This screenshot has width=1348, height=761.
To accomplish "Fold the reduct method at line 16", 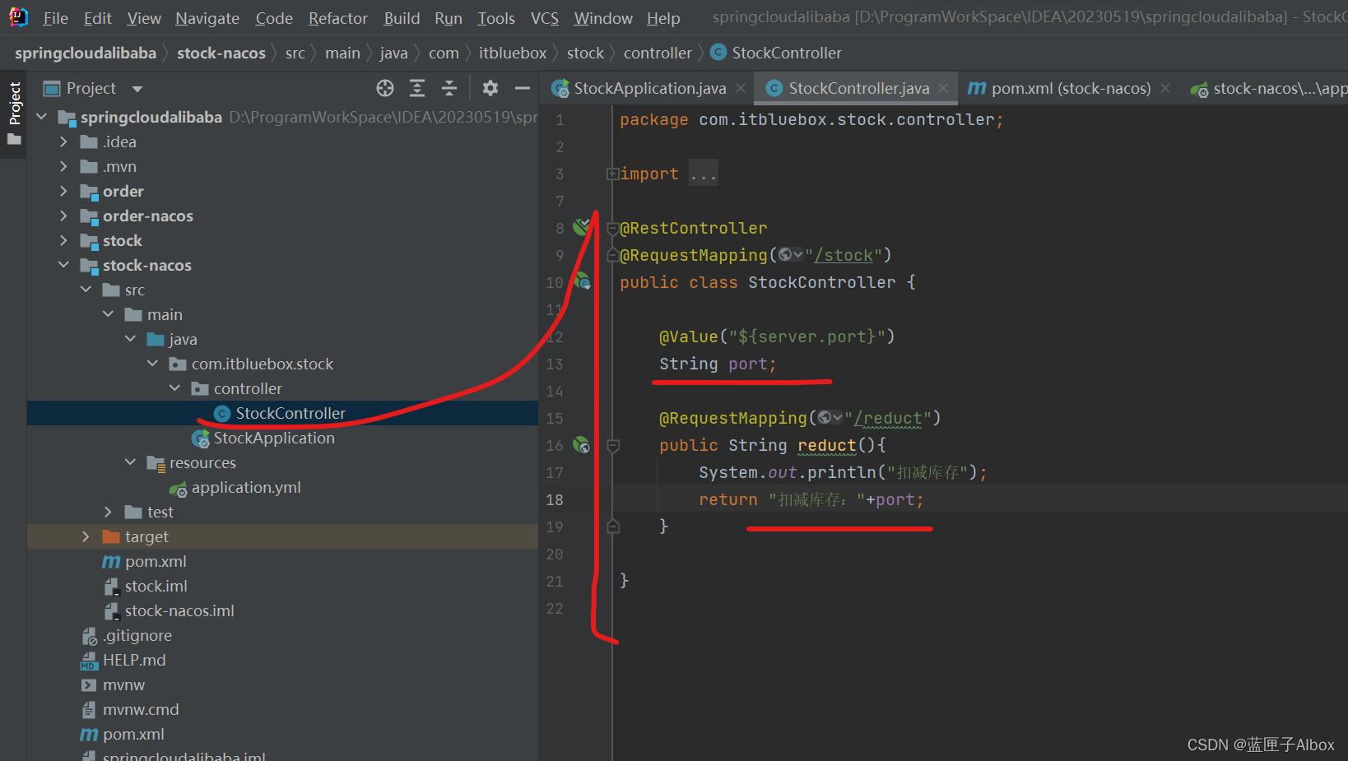I will 613,445.
